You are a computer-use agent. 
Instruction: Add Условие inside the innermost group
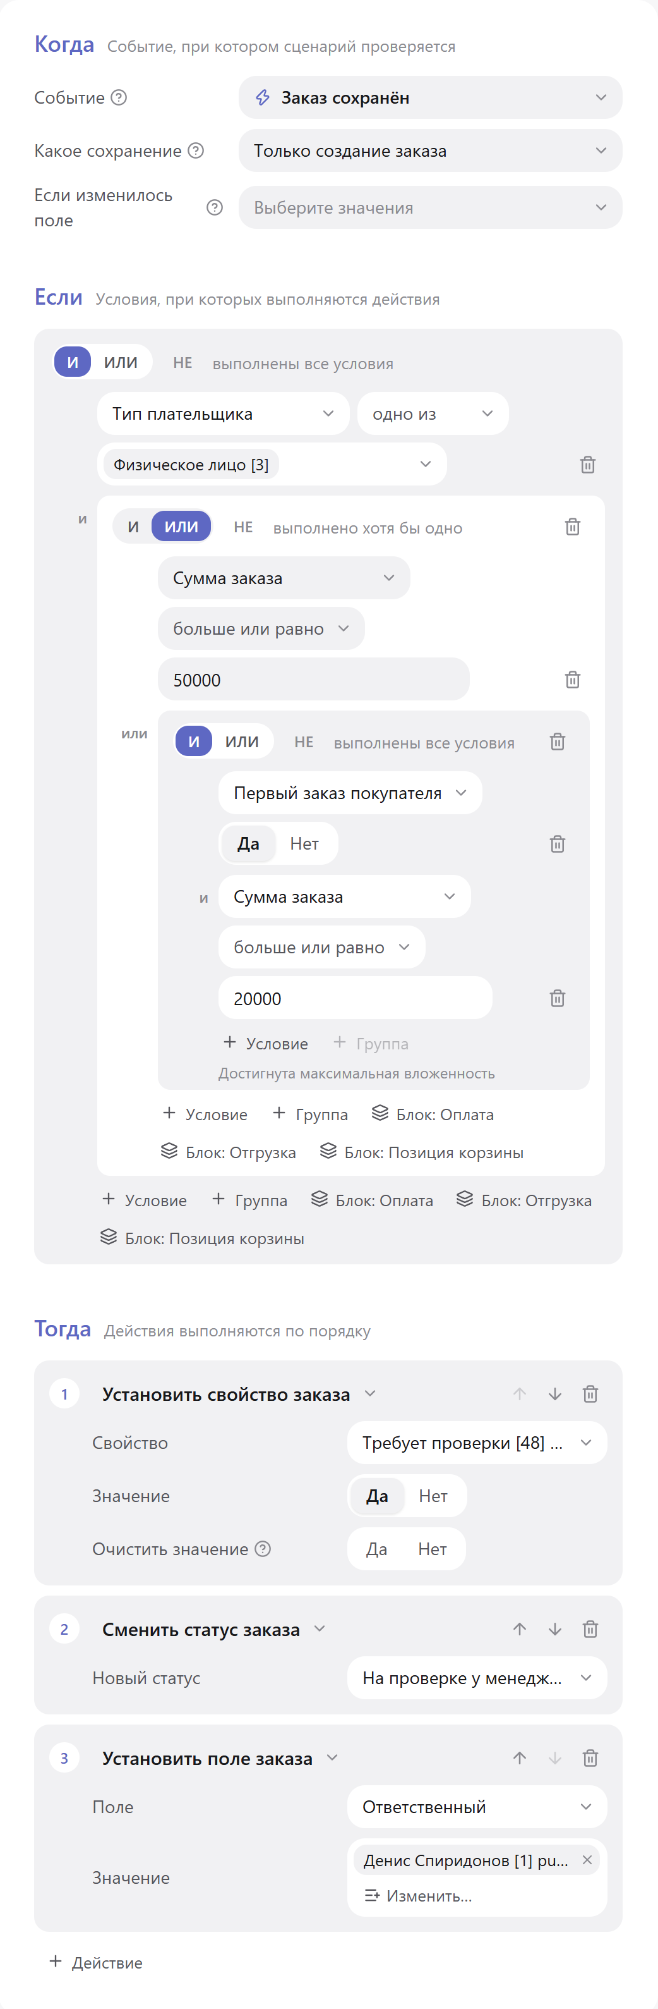(265, 1044)
